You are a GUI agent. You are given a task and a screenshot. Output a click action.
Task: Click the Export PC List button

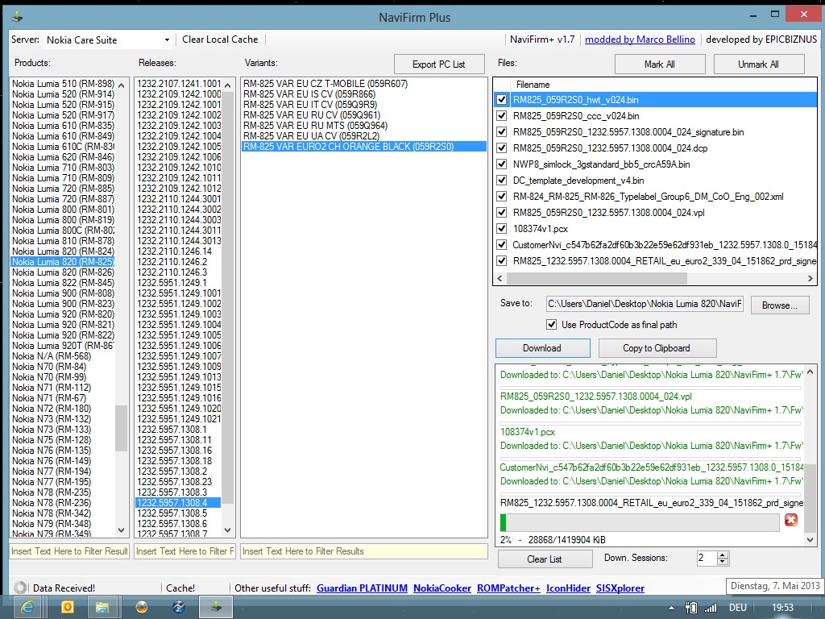tap(439, 64)
